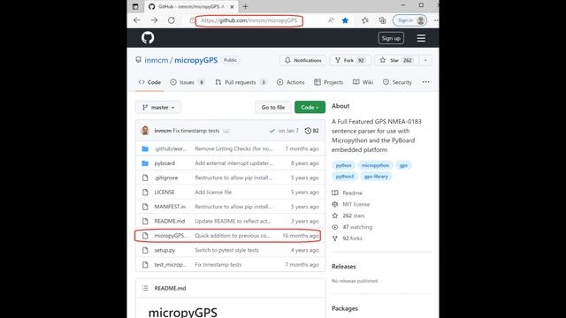The height and width of the screenshot is (318, 566).
Task: Click the Sign up button
Action: tap(391, 38)
